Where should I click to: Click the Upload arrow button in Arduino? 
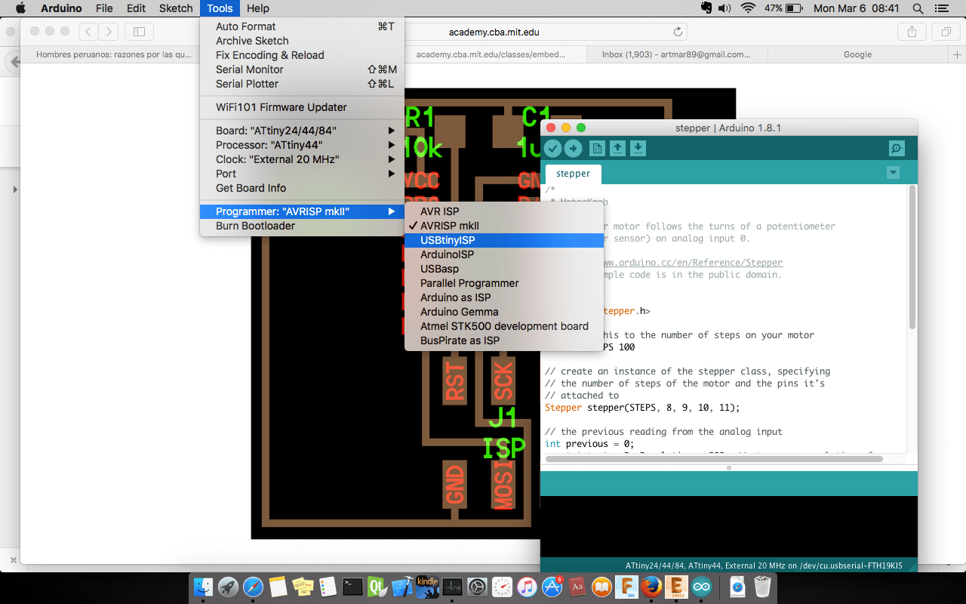click(x=574, y=149)
